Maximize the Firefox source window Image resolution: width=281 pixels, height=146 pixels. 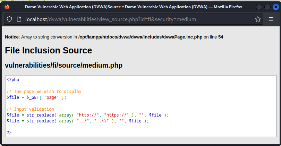pyautogui.click(x=267, y=7)
